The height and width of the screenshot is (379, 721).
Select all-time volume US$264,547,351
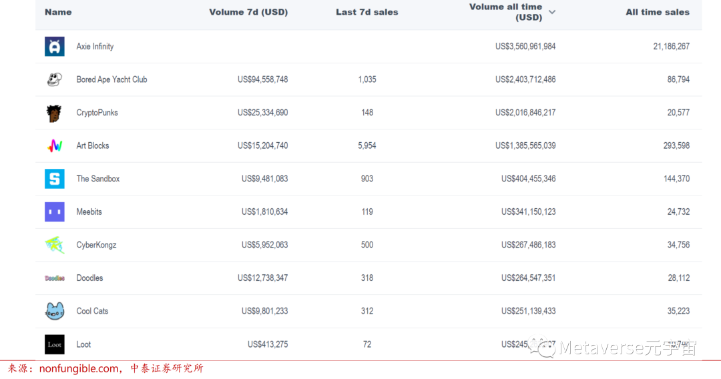(528, 278)
